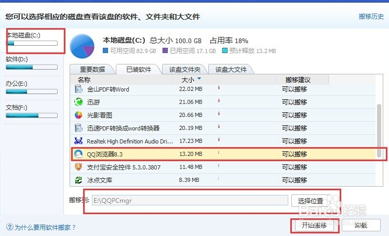Click the 21.06 MB size value
The width and height of the screenshot is (389, 236).
point(191,102)
